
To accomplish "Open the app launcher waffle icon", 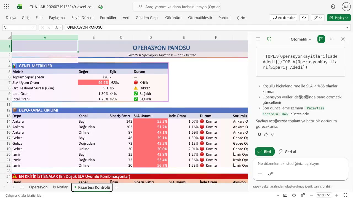I will pyautogui.click(x=7, y=7).
